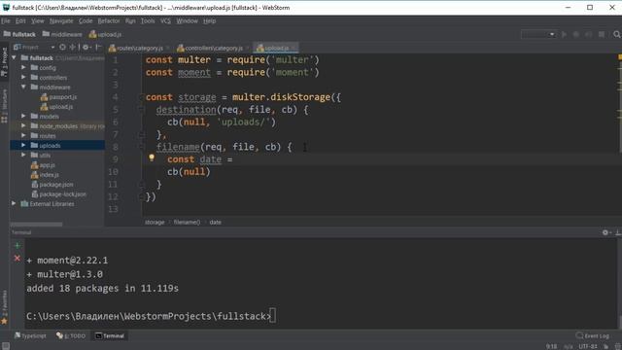Open the Terminal panel gear settings
This screenshot has height=350, width=622.
[606, 232]
